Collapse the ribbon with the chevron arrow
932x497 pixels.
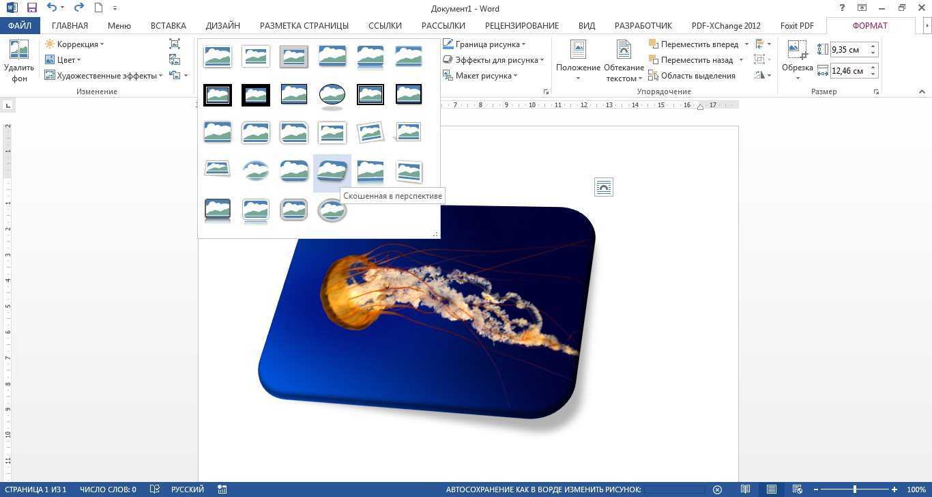[922, 91]
